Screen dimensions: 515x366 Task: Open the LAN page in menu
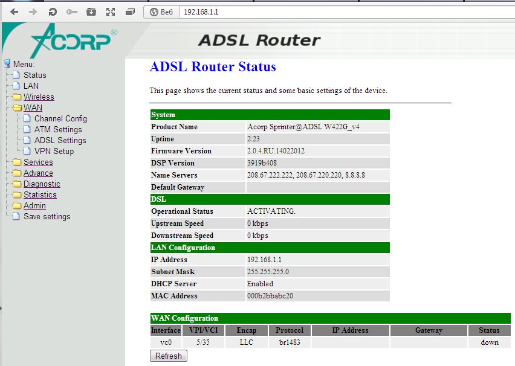[x=31, y=86]
